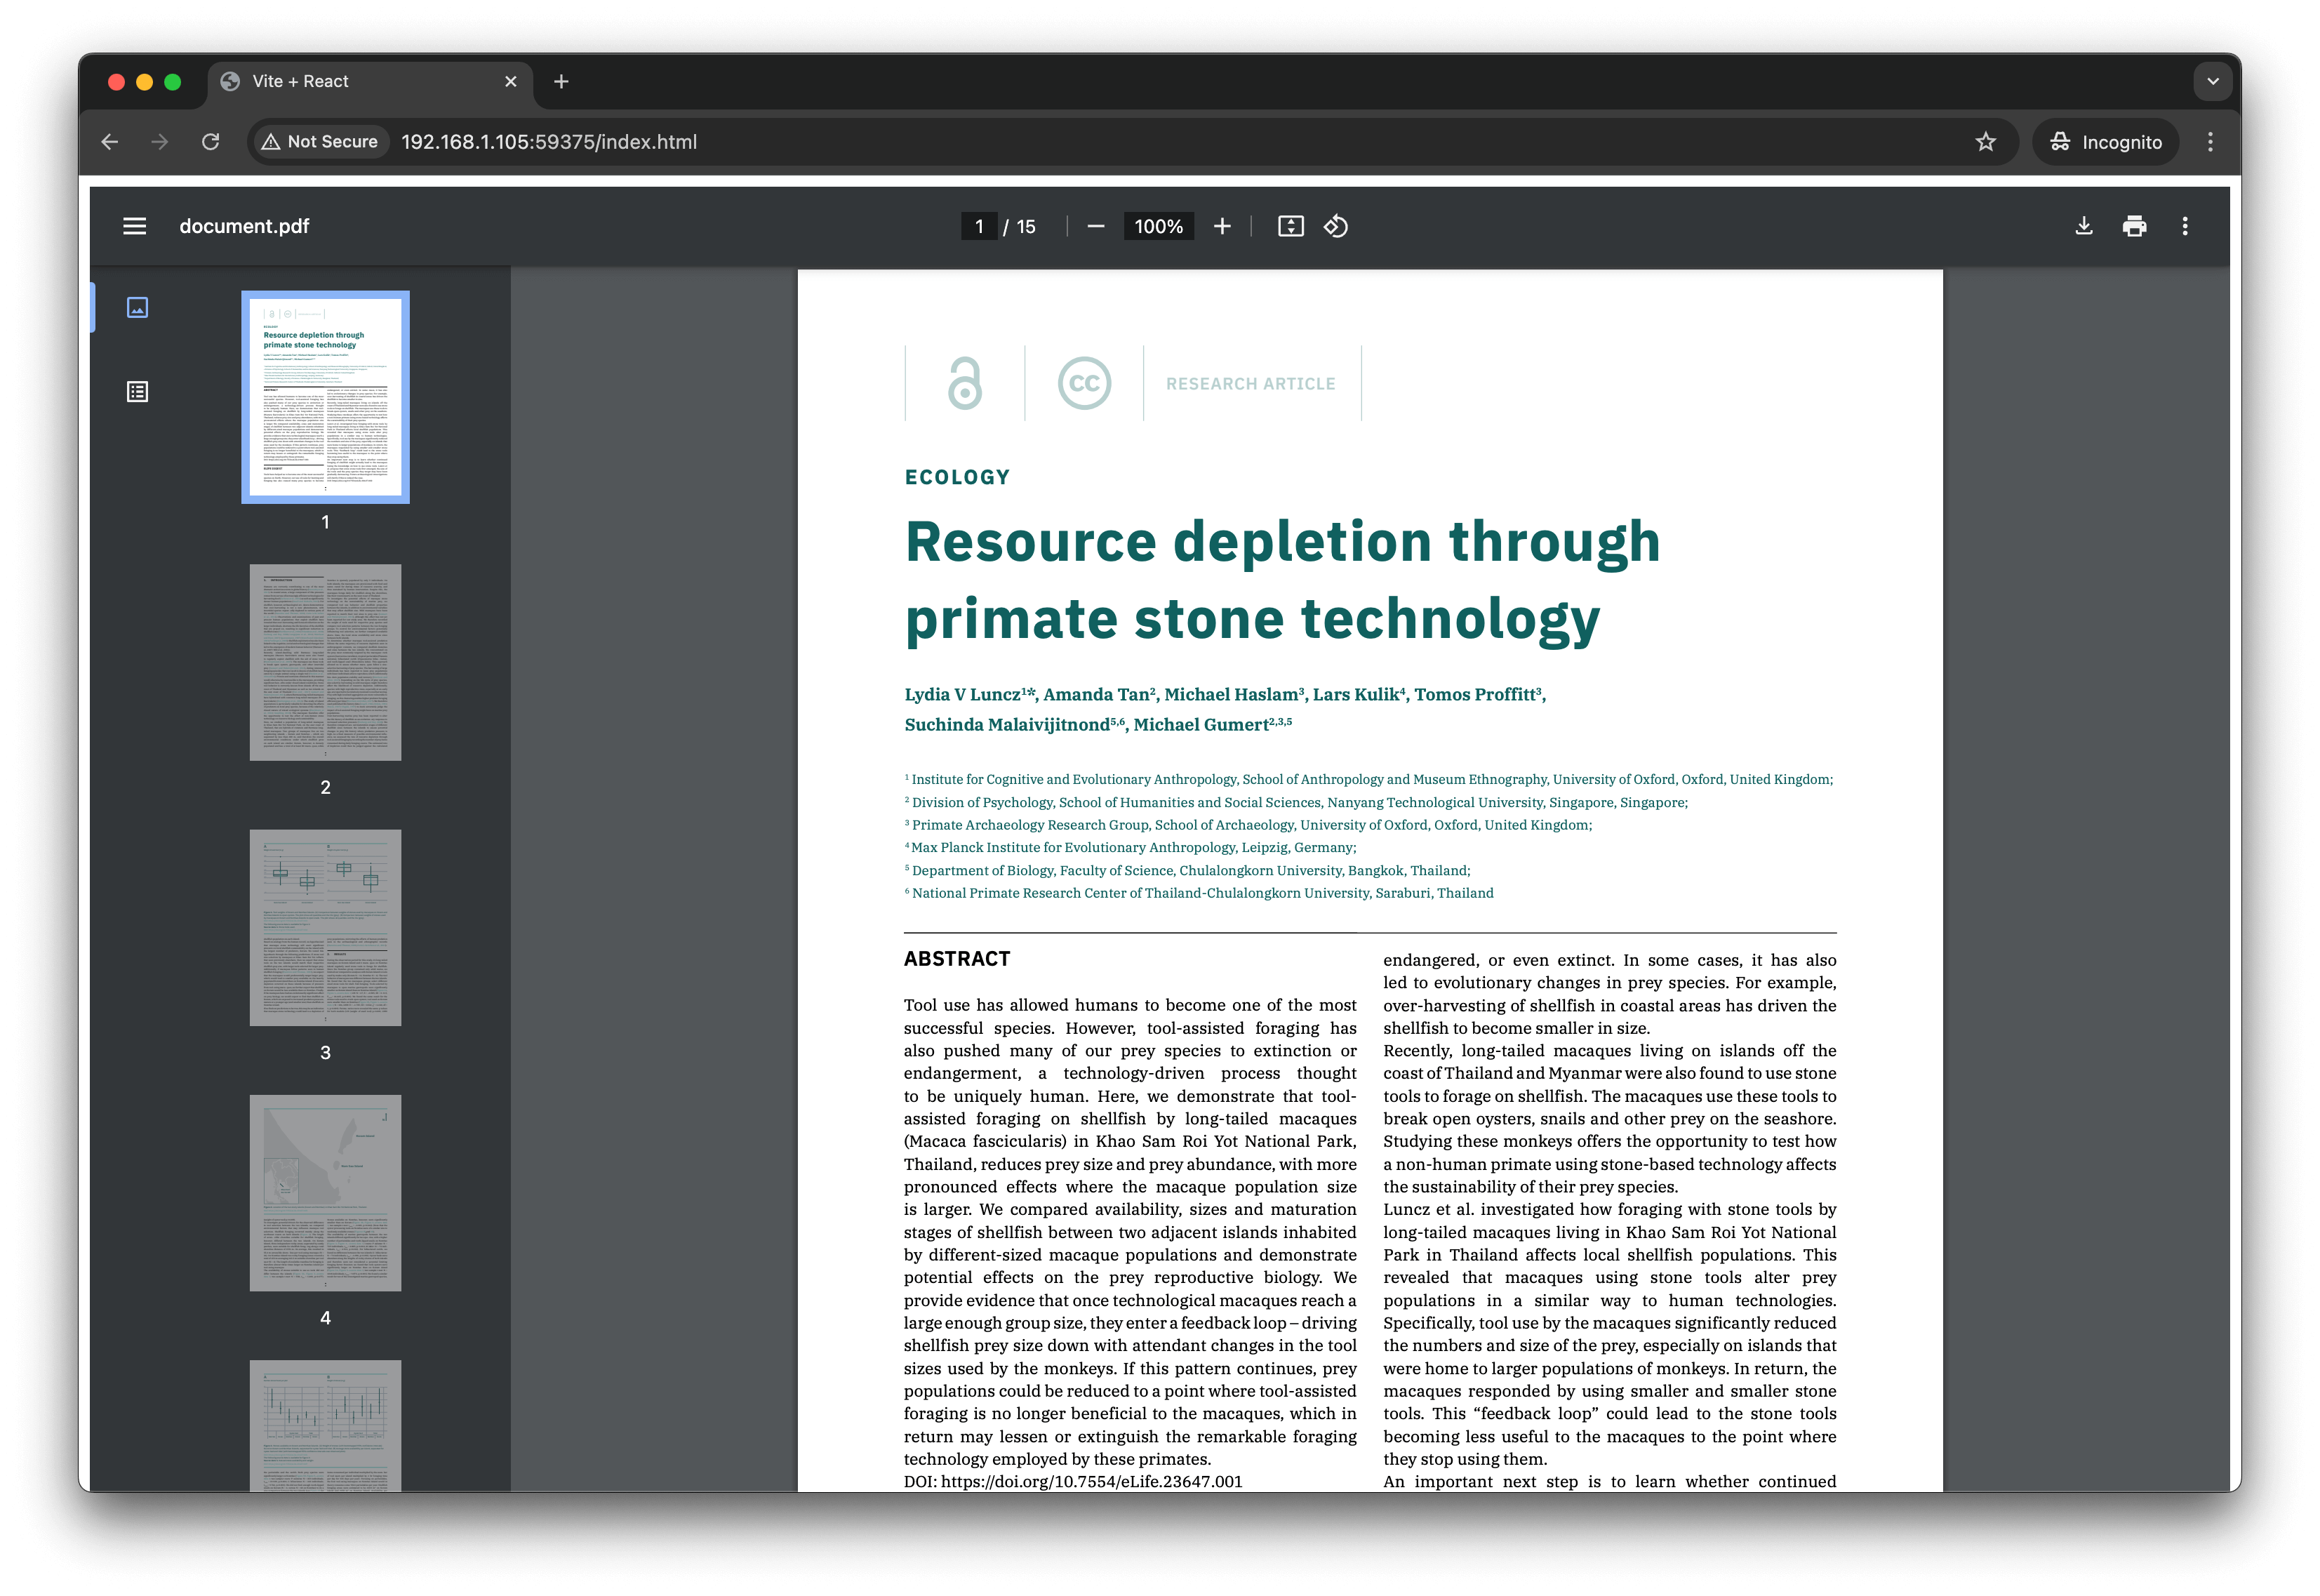Click the page number input field
Viewport: 2320px width, 1596px height.
click(x=978, y=226)
